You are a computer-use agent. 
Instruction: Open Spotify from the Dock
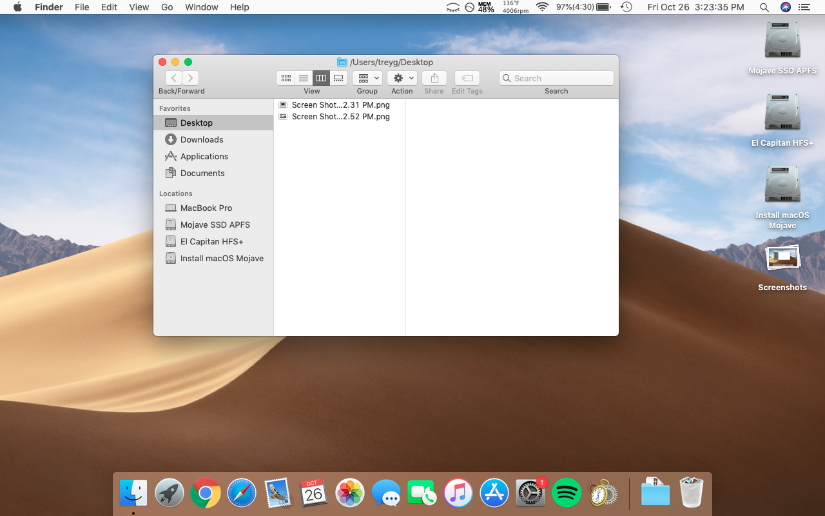click(567, 494)
